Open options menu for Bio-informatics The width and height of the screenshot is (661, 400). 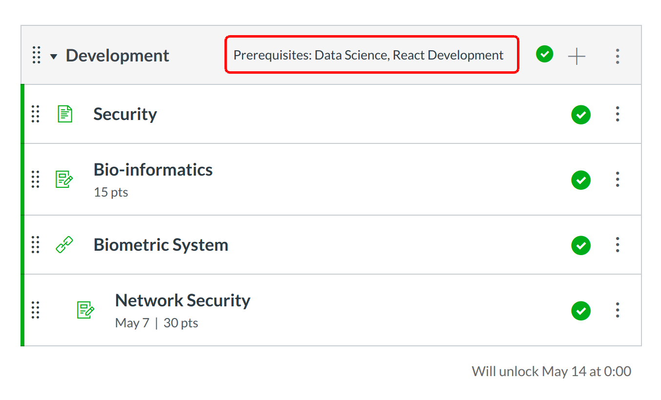[x=618, y=180]
